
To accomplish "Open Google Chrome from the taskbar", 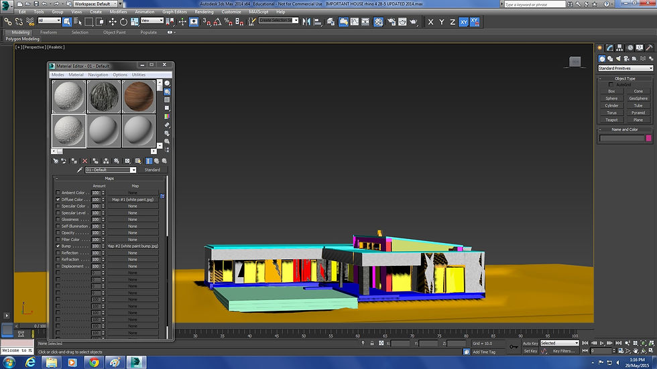I will point(93,362).
